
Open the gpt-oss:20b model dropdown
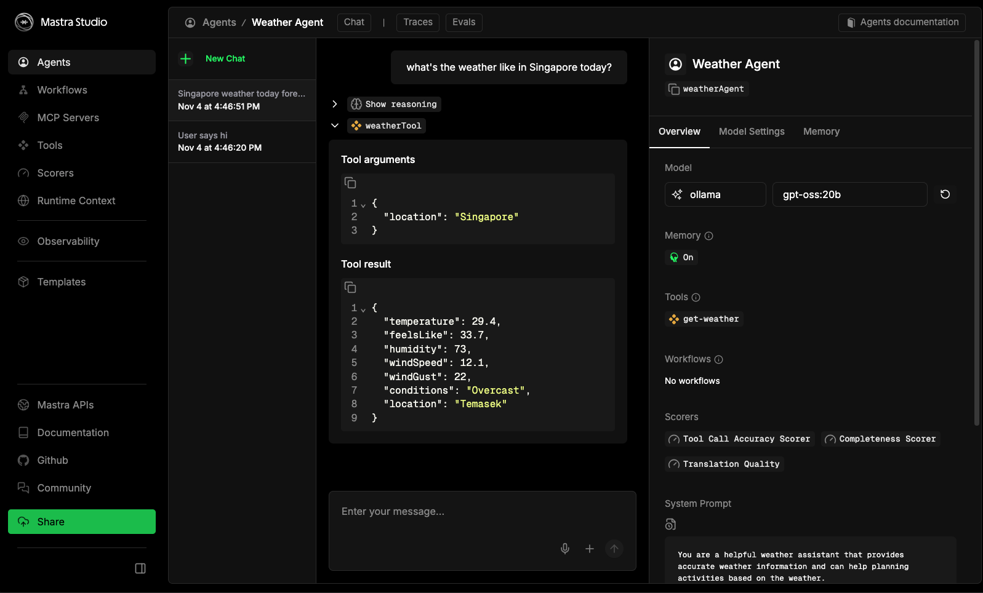click(849, 194)
